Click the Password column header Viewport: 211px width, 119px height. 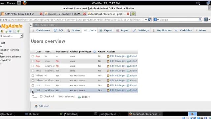(x=62, y=52)
